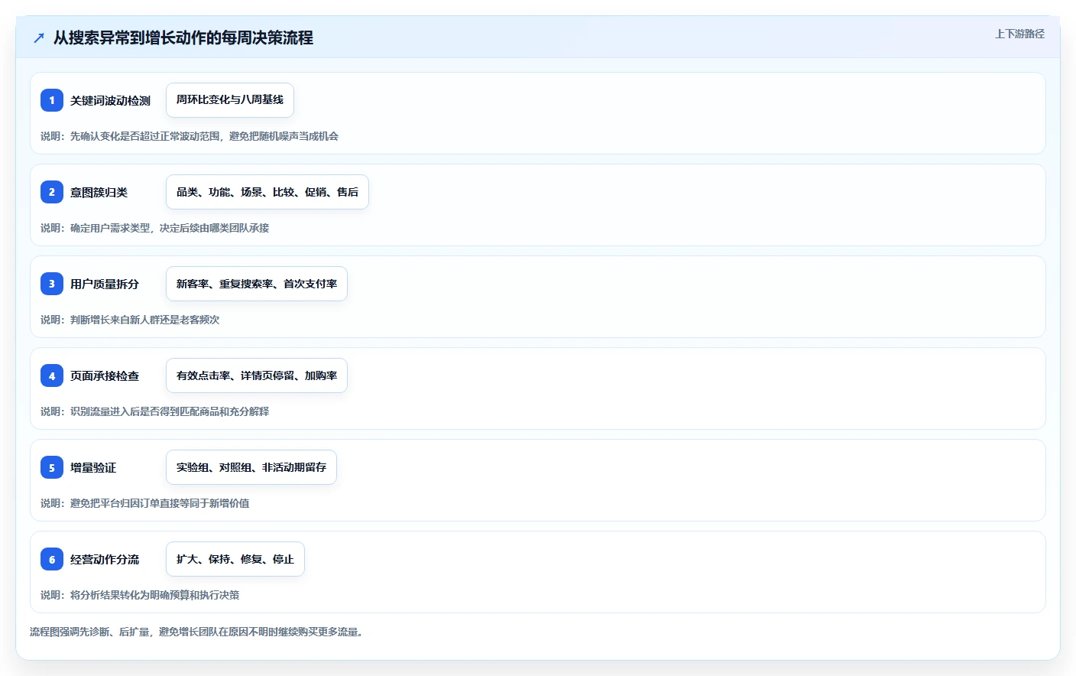Click step number 2 badge
This screenshot has width=1076, height=676.
tap(52, 192)
